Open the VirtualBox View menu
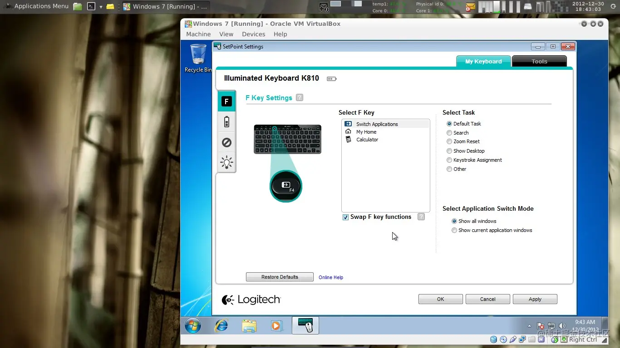 point(226,34)
